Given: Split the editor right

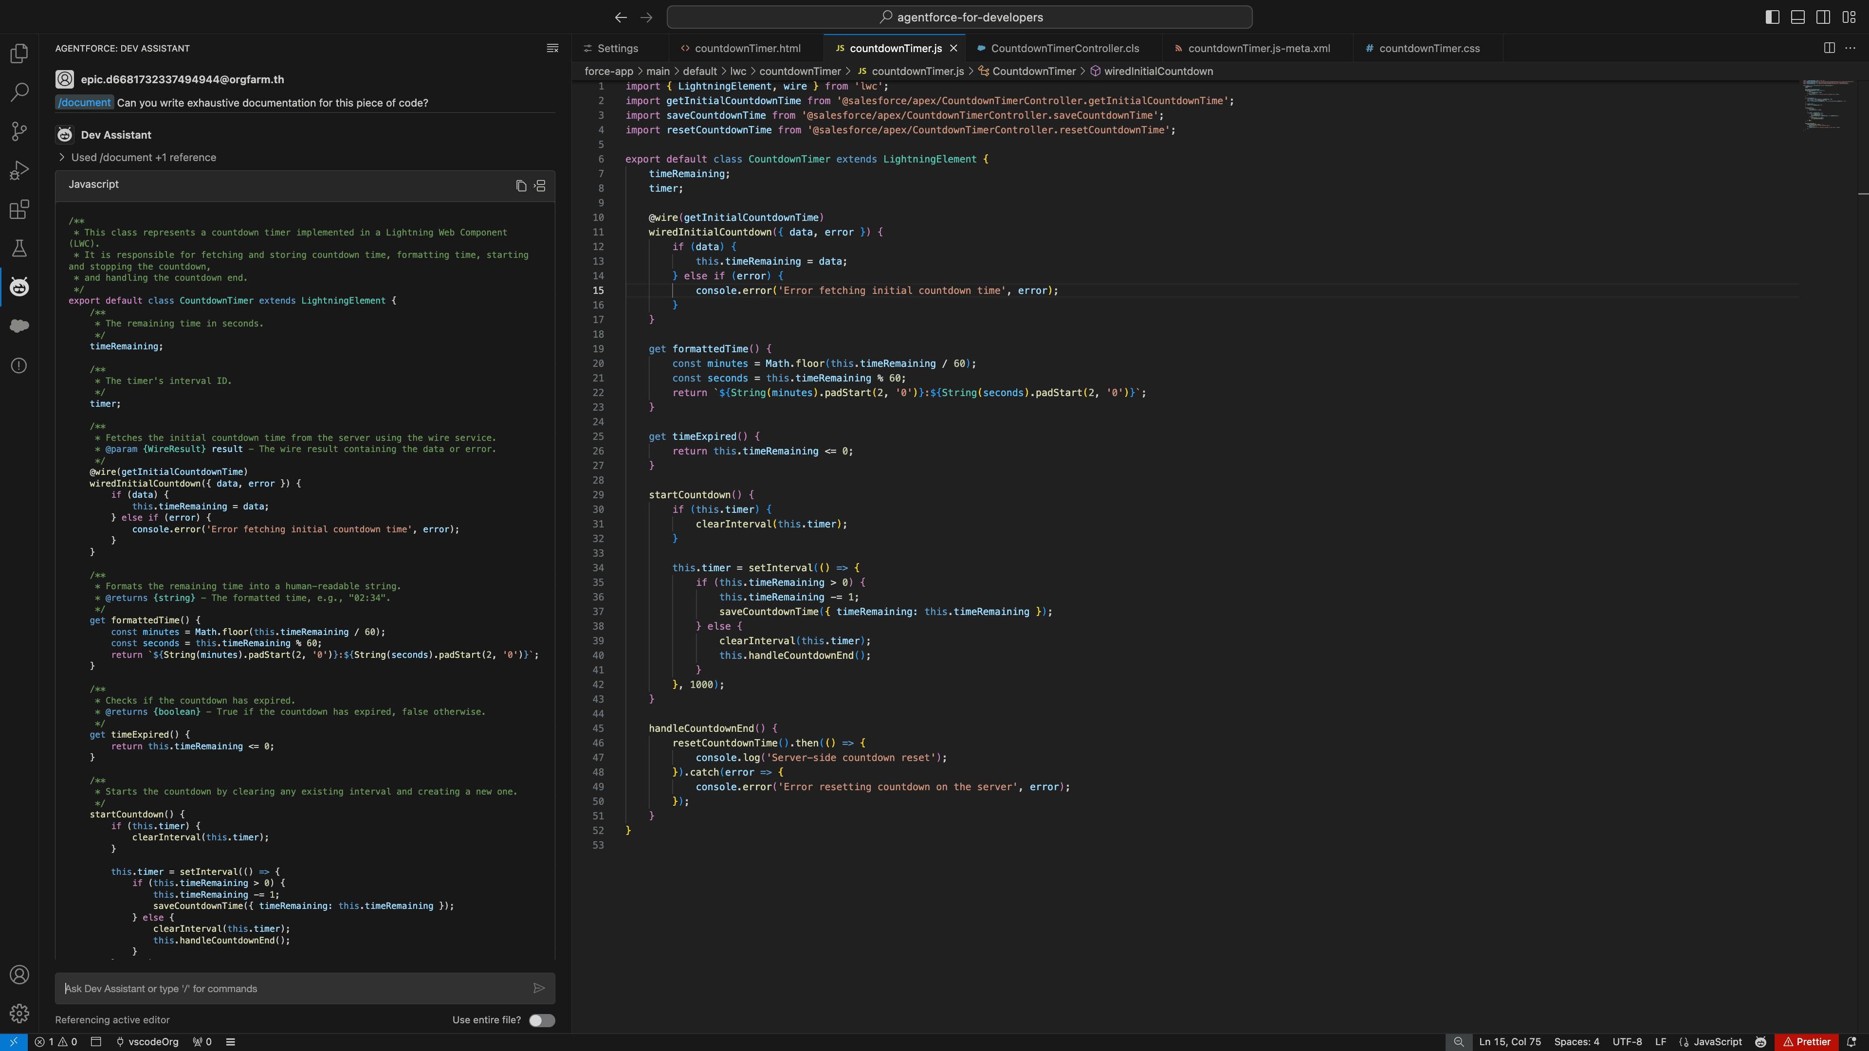Looking at the screenshot, I should coord(1829,48).
